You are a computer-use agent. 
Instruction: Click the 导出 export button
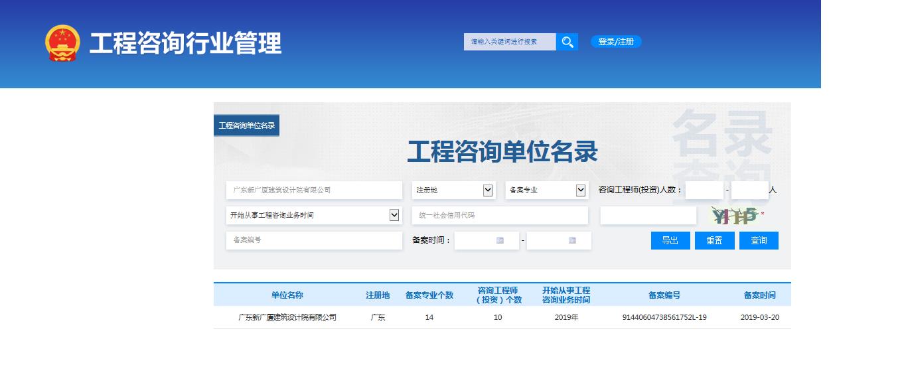pyautogui.click(x=670, y=240)
